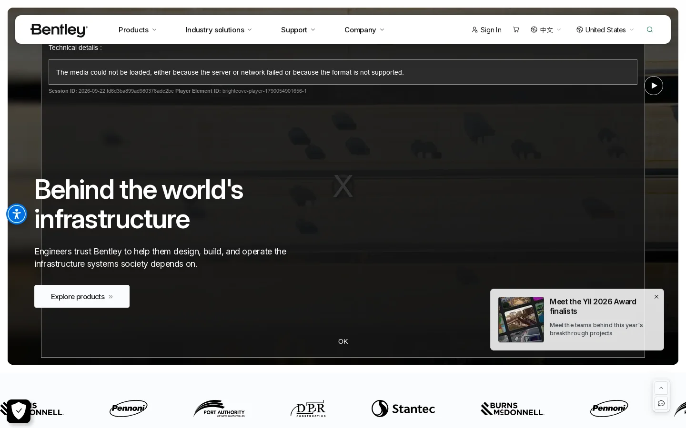Play the hero background video
The image size is (686, 428).
coord(654,86)
